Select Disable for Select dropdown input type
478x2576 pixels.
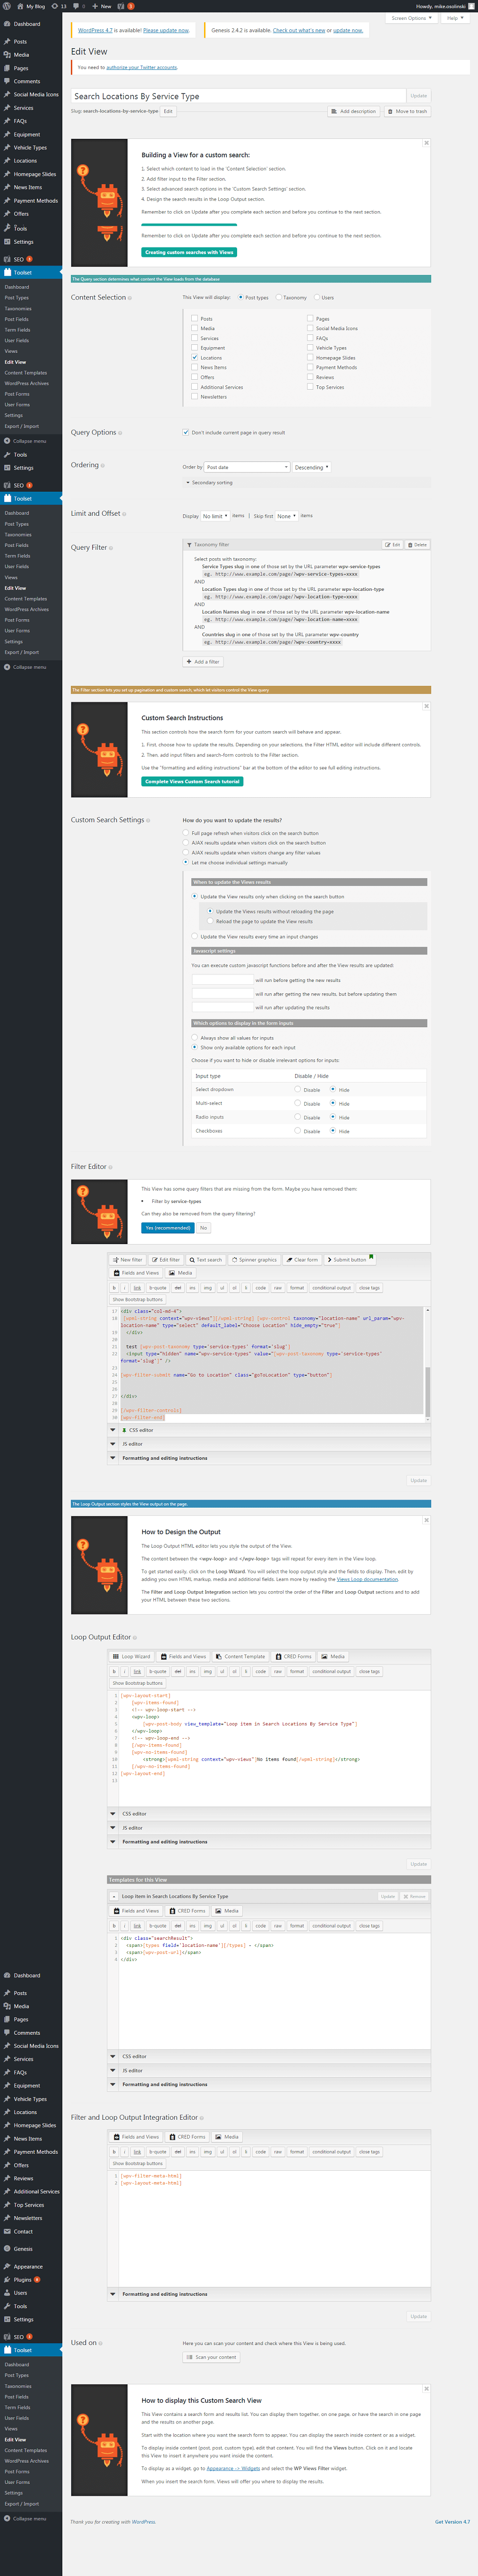(x=298, y=1089)
